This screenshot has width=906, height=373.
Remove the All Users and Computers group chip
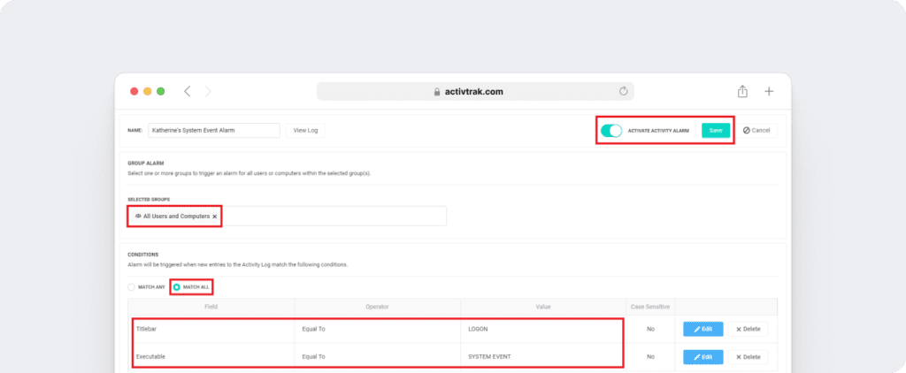click(x=214, y=216)
